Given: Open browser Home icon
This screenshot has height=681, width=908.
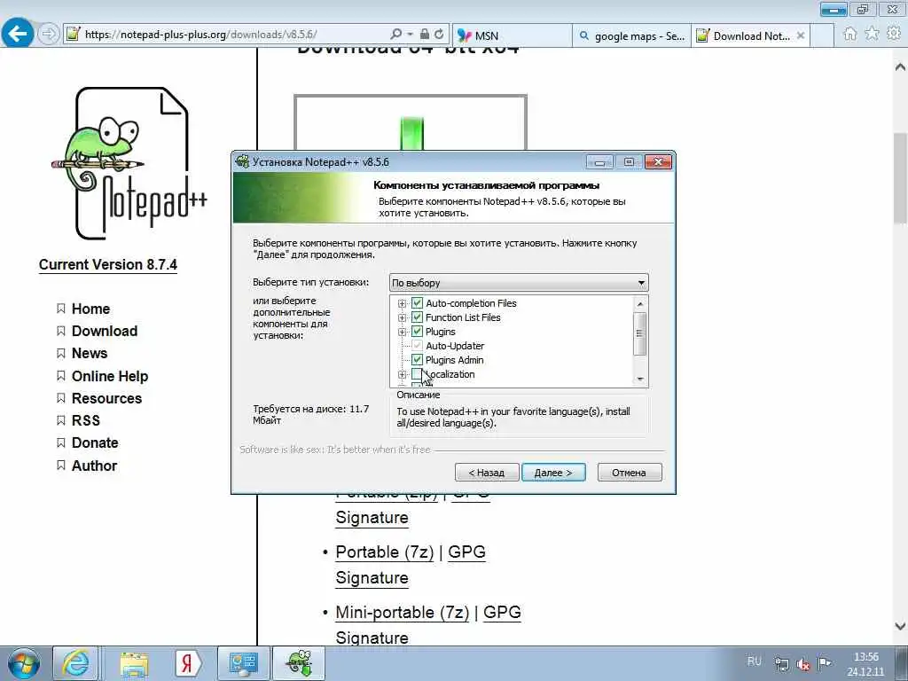Looking at the screenshot, I should pyautogui.click(x=850, y=35).
